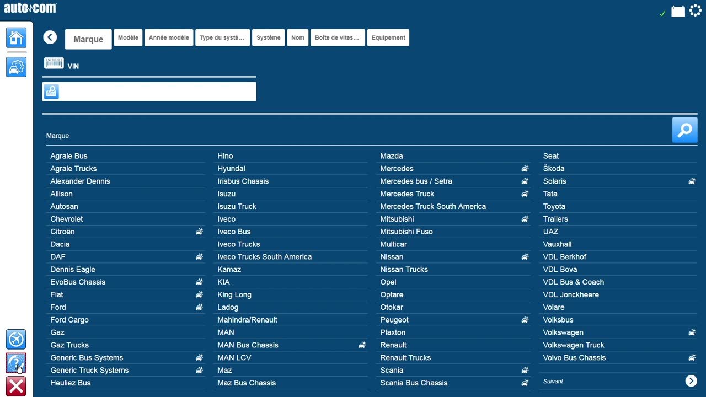
Task: Click the green check connection indicator
Action: pos(662,13)
